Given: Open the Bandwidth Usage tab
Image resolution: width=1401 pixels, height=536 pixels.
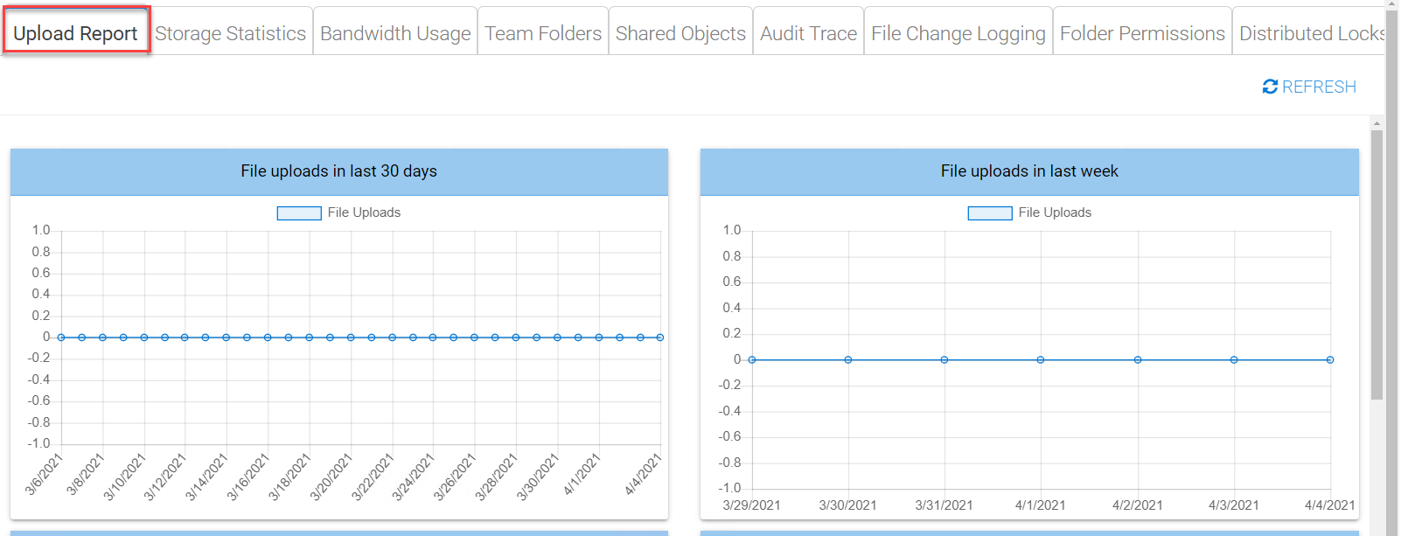Looking at the screenshot, I should click(x=395, y=33).
